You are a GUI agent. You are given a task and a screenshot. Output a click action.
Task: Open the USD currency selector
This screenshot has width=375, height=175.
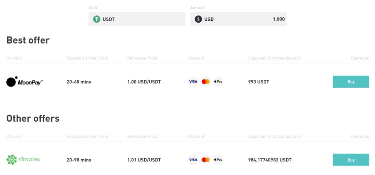pos(204,19)
